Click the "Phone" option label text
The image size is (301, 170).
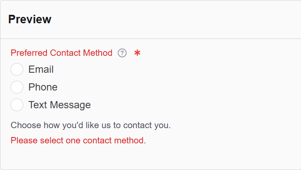pyautogui.click(x=43, y=87)
